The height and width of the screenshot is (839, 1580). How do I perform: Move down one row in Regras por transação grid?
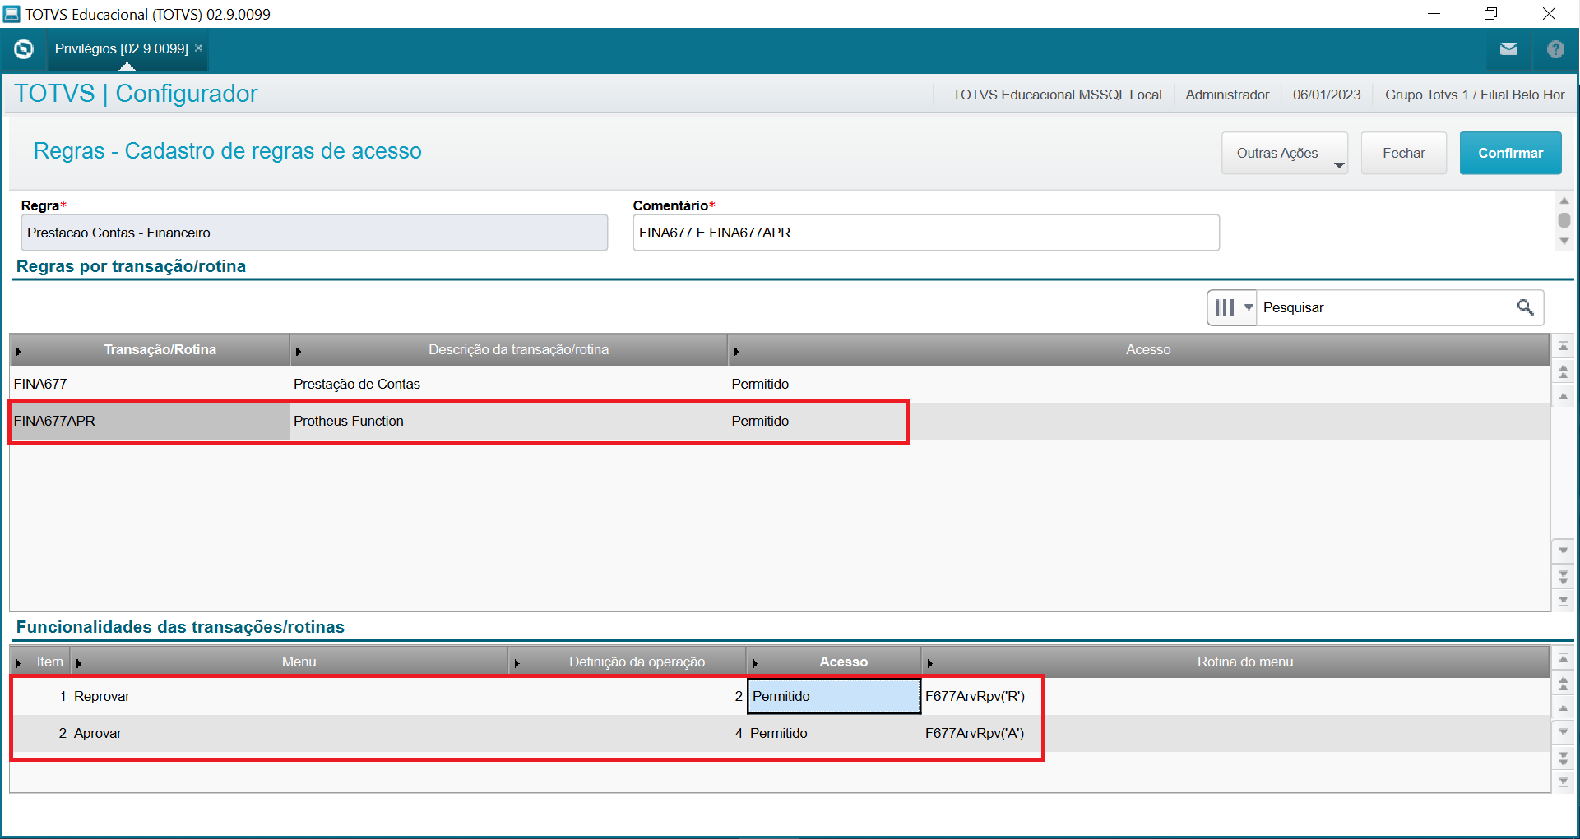tap(1564, 551)
